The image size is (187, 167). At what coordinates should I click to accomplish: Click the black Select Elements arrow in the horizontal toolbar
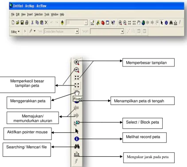tap(162, 23)
